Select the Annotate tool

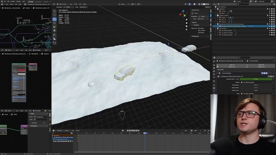54,35
